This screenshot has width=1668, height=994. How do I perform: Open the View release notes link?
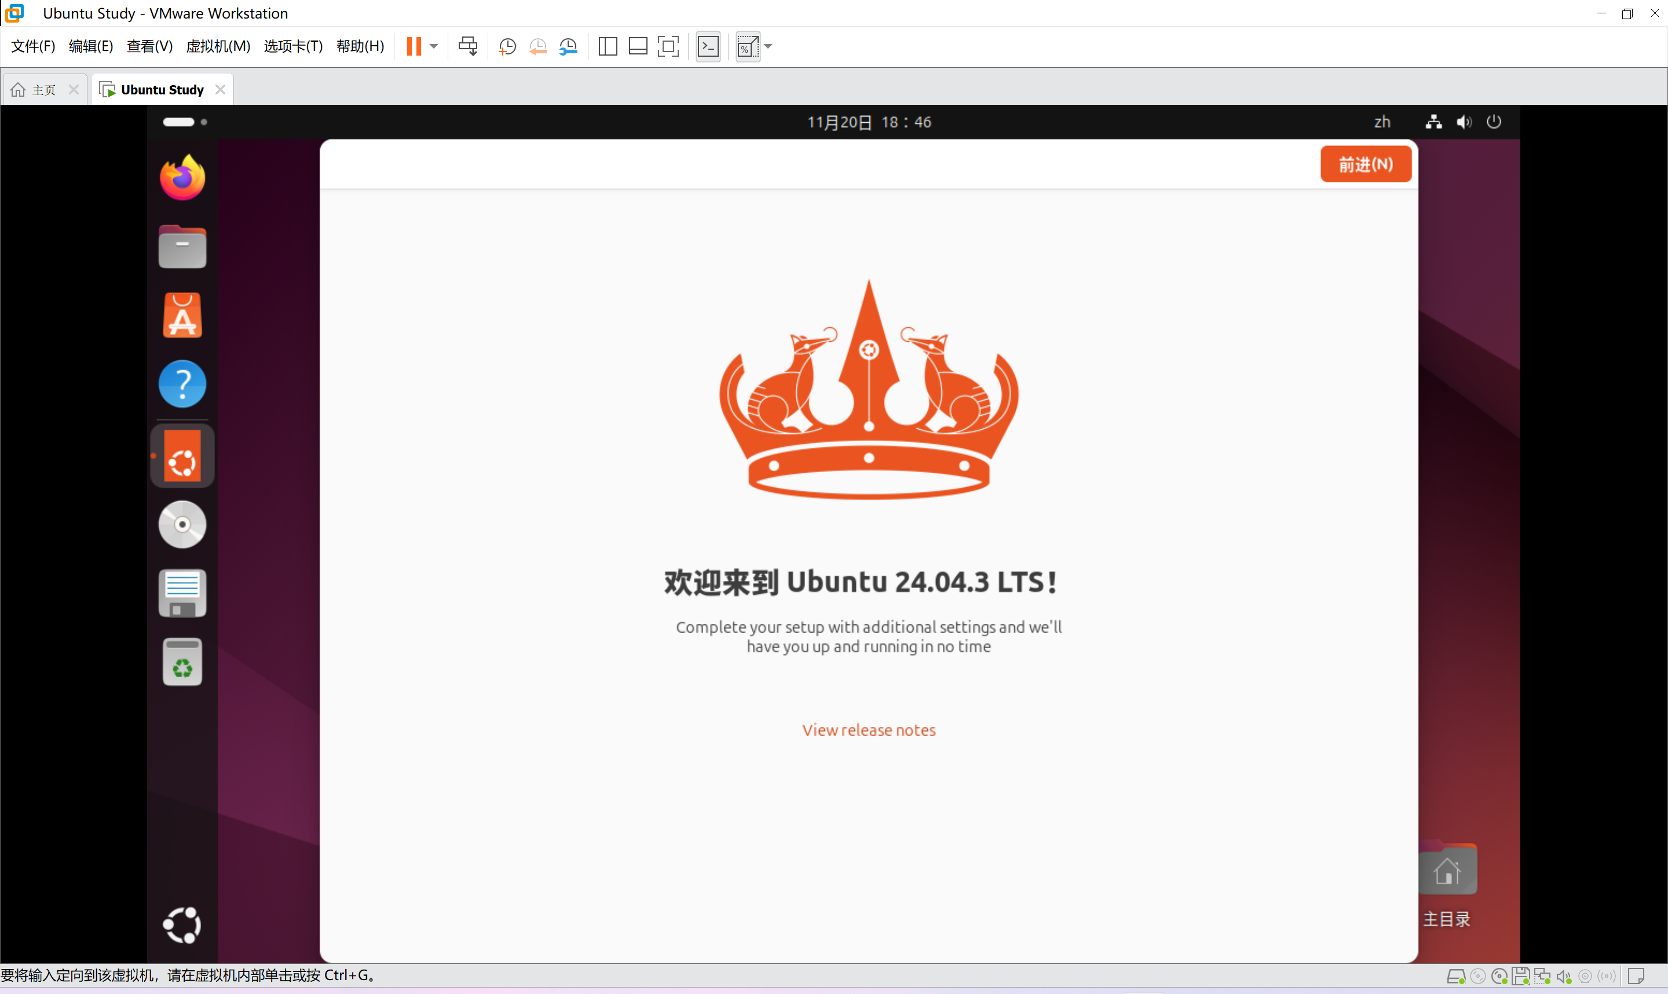[x=869, y=729]
